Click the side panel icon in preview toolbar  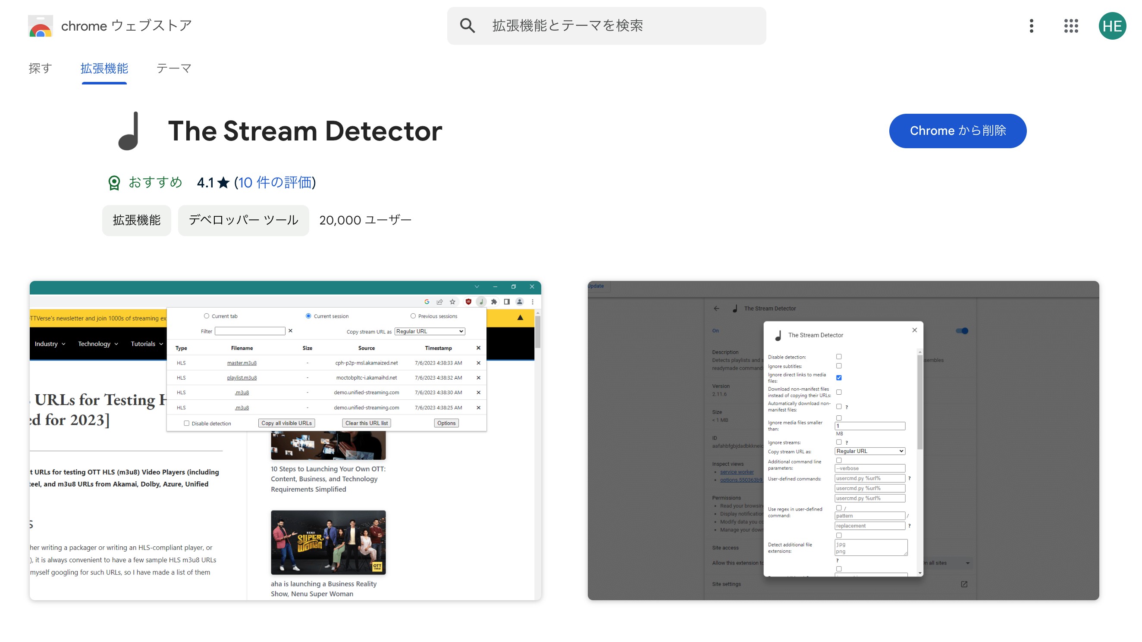506,302
